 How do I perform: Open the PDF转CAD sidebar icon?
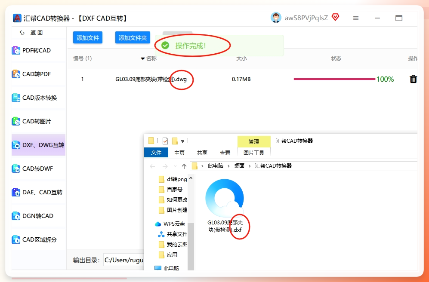(x=16, y=51)
